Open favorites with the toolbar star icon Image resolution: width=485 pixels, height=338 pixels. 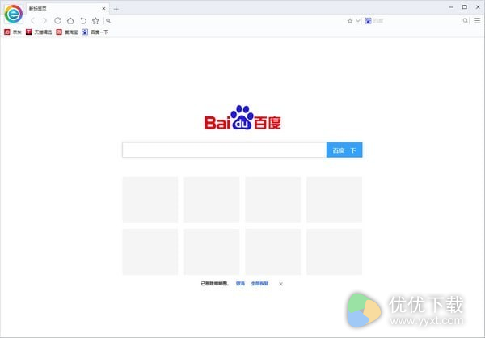[x=95, y=21]
